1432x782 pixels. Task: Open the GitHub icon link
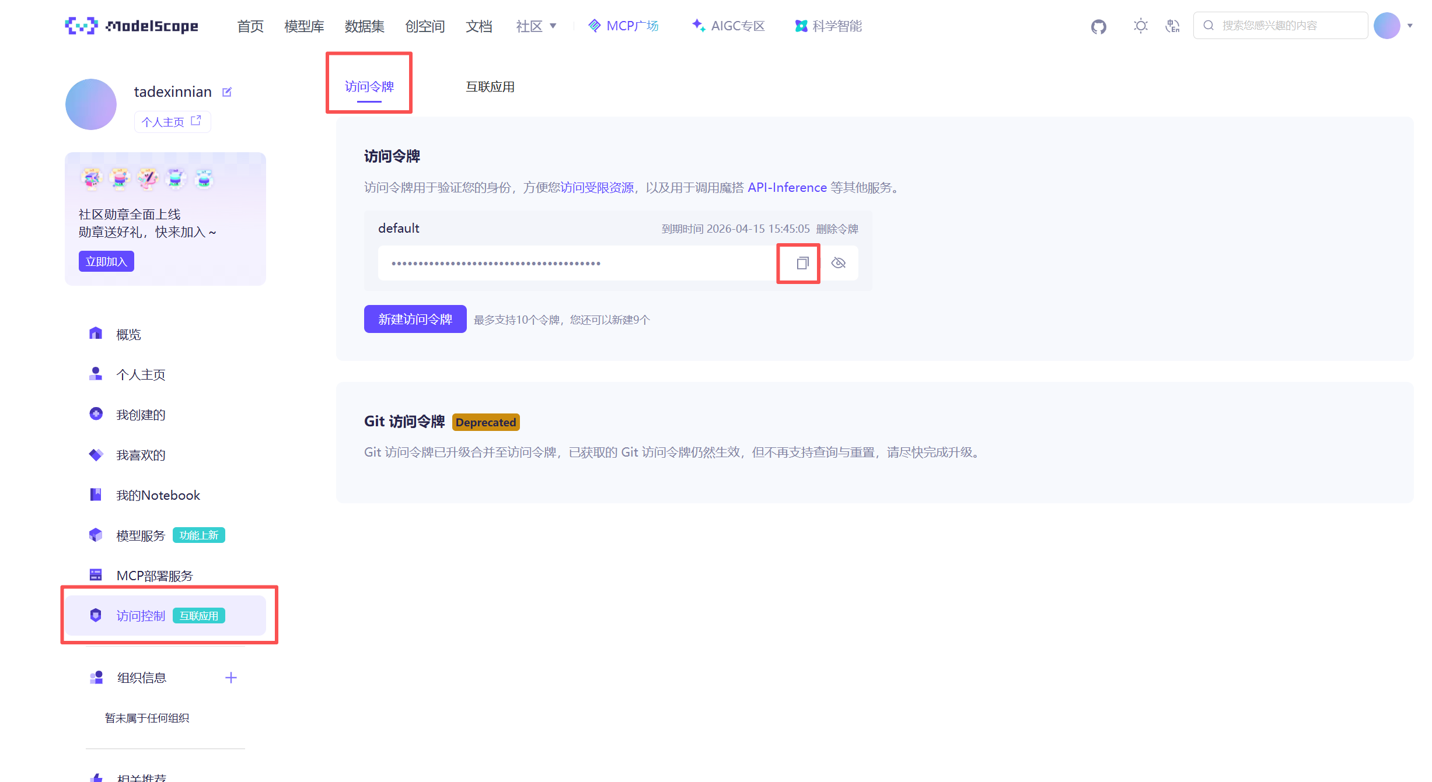(1098, 26)
